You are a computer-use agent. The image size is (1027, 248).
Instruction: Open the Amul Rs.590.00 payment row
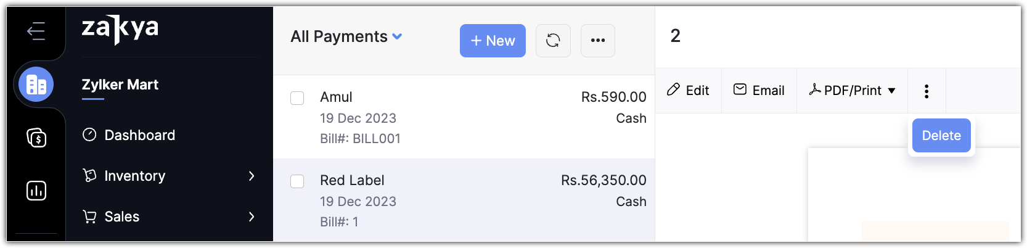464,117
